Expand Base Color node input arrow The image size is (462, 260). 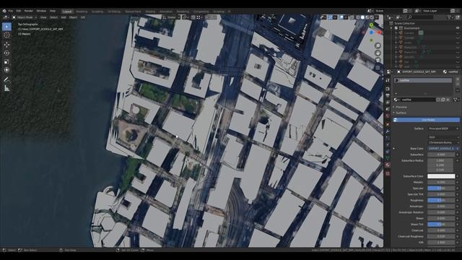pos(394,149)
